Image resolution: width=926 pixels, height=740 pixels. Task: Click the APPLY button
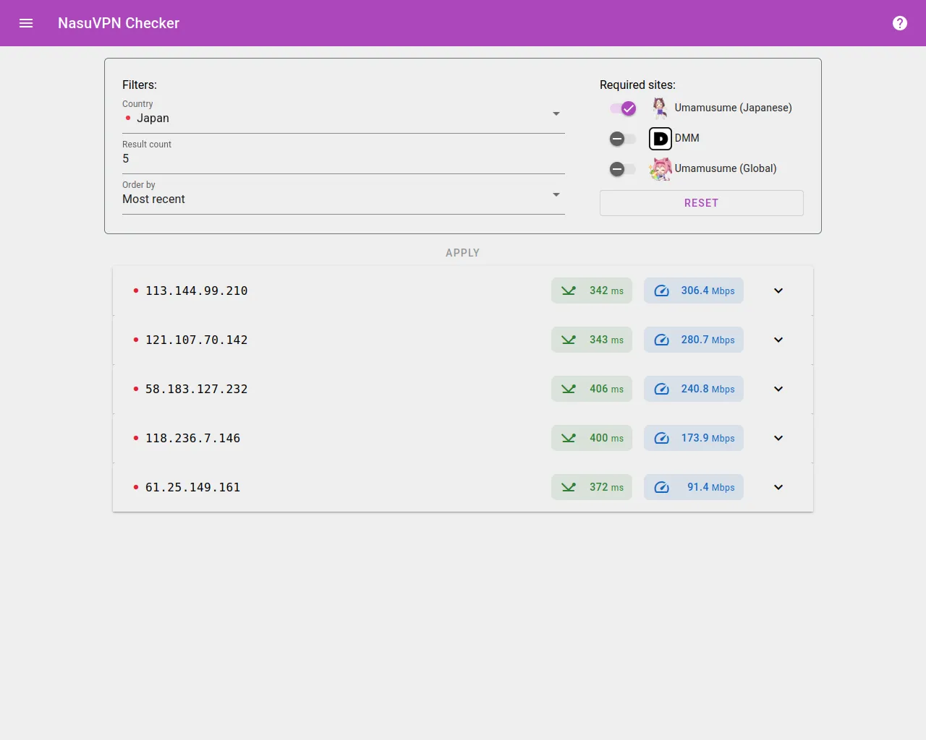point(462,253)
